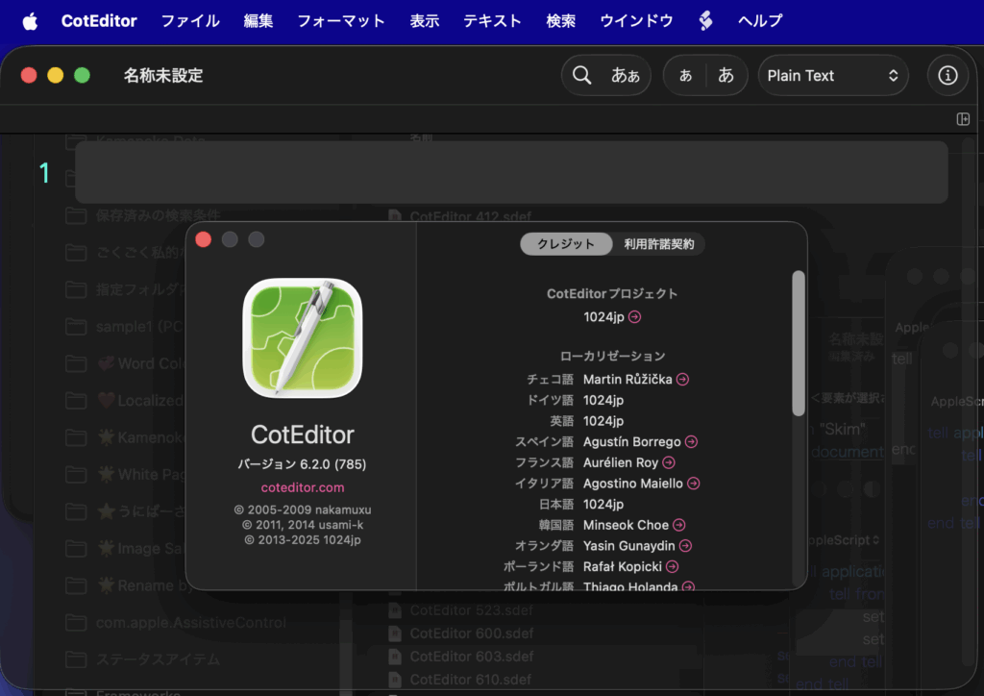Click arrow icon beside 1024jp project credit
The image size is (984, 696).
(x=634, y=316)
